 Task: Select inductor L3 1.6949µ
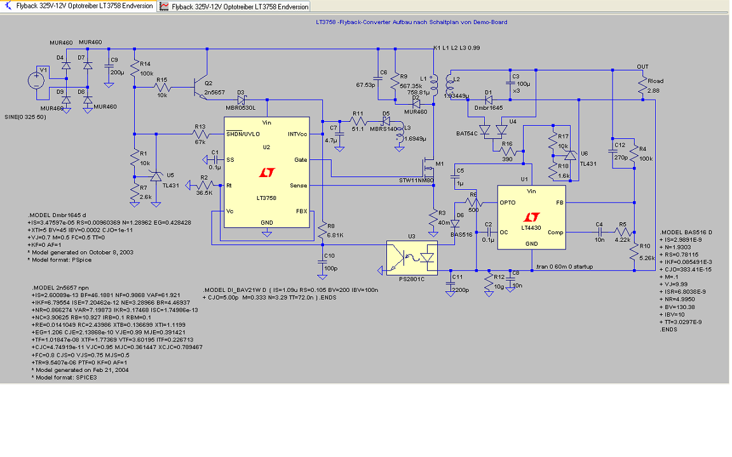(x=399, y=133)
